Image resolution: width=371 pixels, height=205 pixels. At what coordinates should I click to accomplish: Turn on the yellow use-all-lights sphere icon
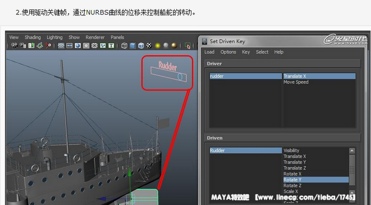coord(157,46)
